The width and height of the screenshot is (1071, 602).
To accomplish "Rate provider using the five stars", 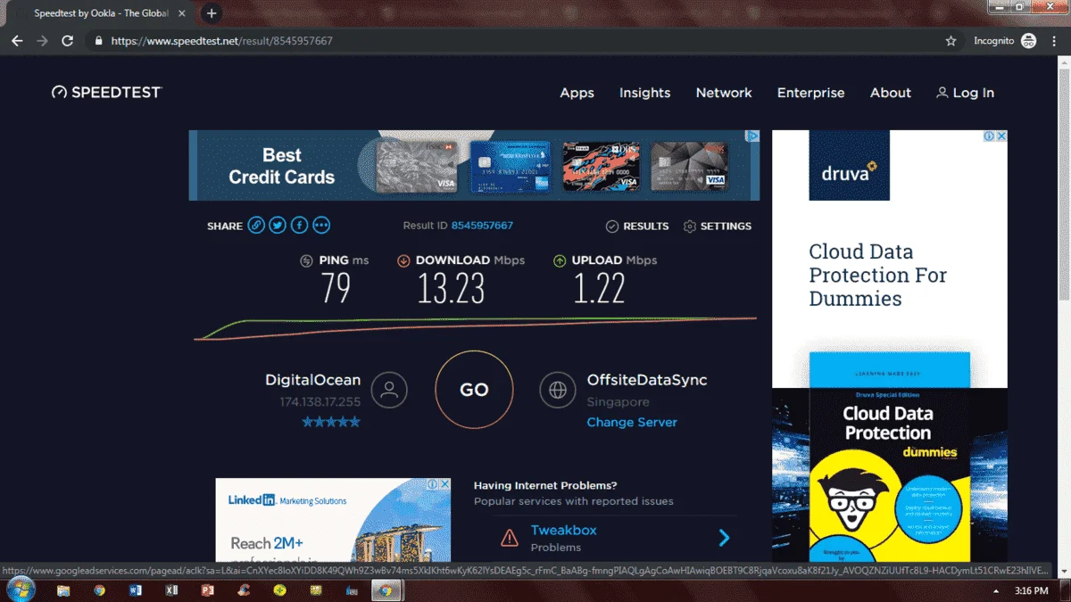I will tap(331, 422).
